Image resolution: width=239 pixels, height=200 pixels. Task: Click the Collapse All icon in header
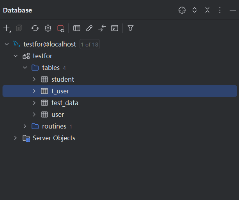[207, 10]
